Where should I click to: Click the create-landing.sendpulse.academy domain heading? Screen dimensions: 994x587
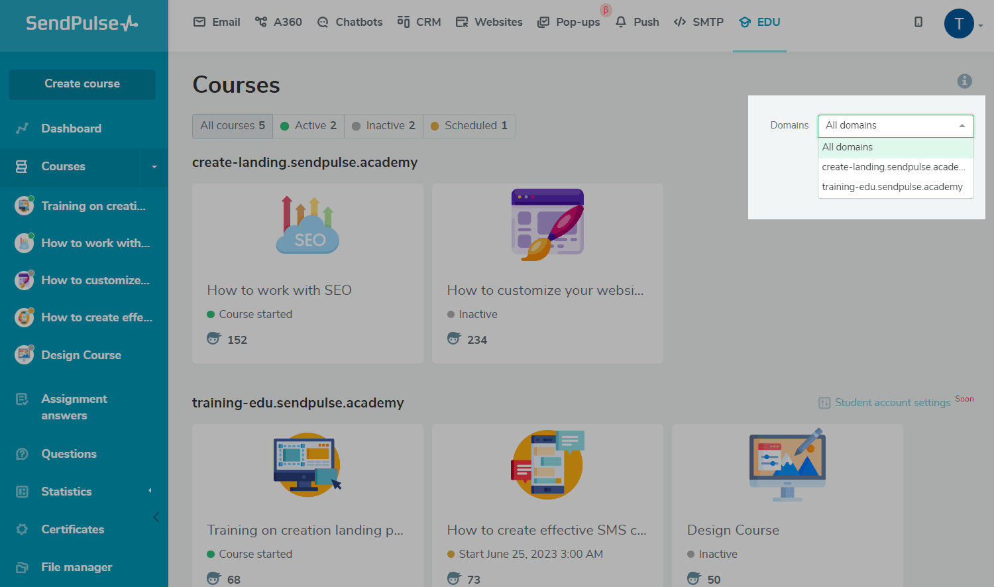305,163
